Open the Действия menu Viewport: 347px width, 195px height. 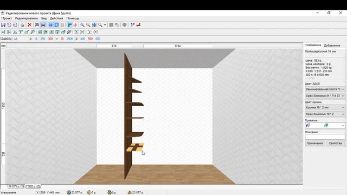pos(56,18)
